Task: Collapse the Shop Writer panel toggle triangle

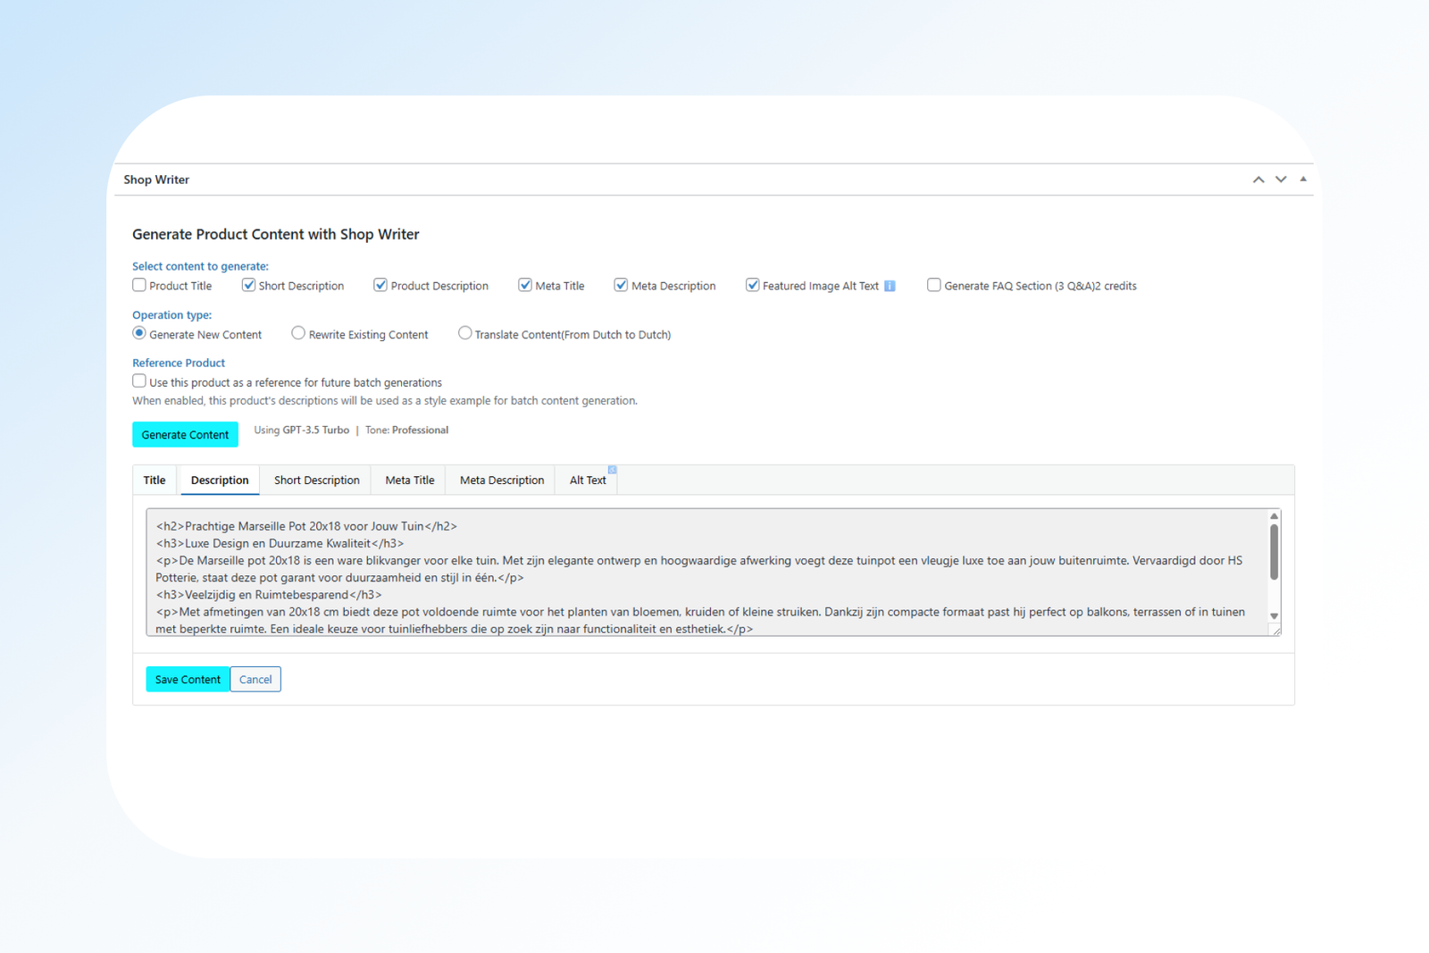Action: click(1303, 180)
